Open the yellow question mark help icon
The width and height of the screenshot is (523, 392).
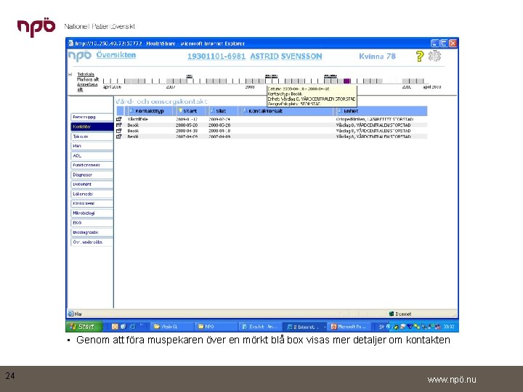(420, 56)
